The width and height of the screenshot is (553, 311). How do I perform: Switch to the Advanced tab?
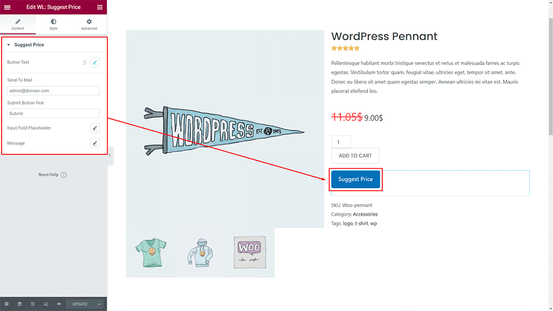tap(89, 24)
